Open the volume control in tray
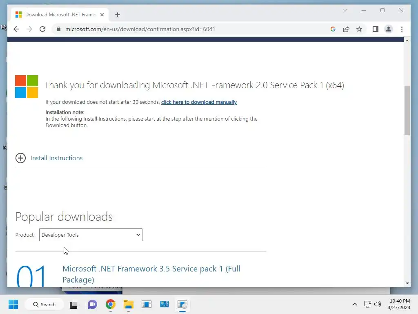418x314 pixels. (x=378, y=304)
